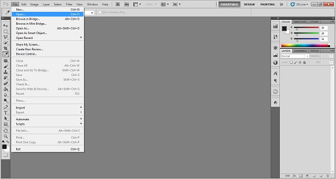Toggle Show Sampling Ring checkbox
This screenshot has height=179, width=336.
pos(100,12)
